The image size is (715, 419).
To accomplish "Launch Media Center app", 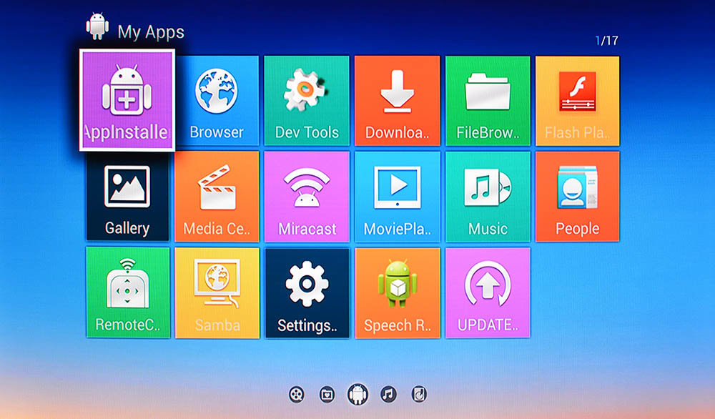I will [x=217, y=197].
